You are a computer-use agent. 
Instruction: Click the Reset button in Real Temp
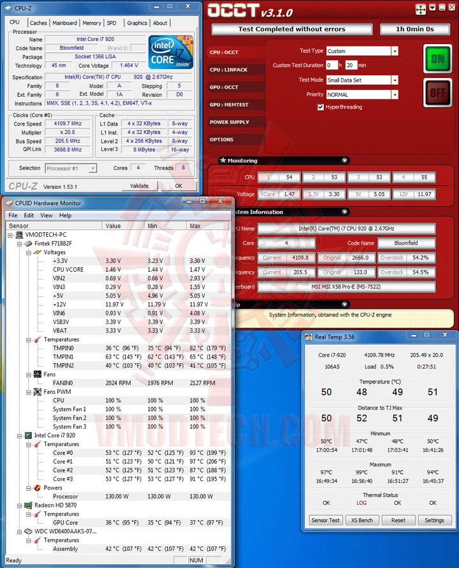[398, 520]
